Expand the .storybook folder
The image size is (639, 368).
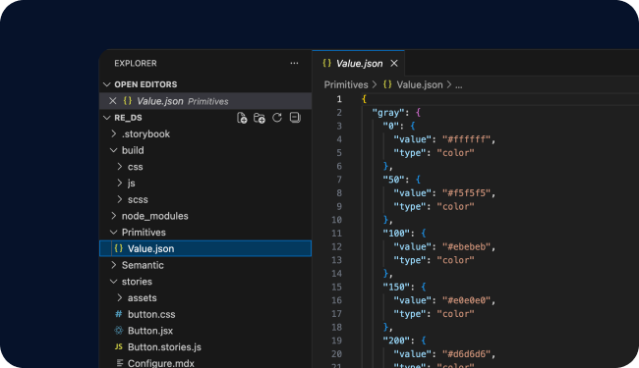click(114, 133)
